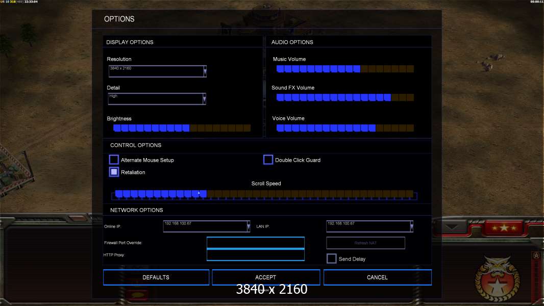Focus the Firewall Port Override field
The height and width of the screenshot is (306, 544).
[x=256, y=243]
